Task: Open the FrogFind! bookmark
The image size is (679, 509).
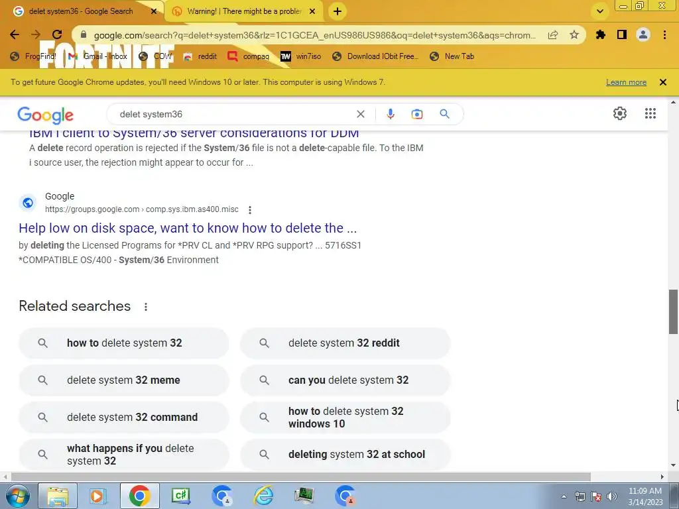Action: pyautogui.click(x=33, y=56)
